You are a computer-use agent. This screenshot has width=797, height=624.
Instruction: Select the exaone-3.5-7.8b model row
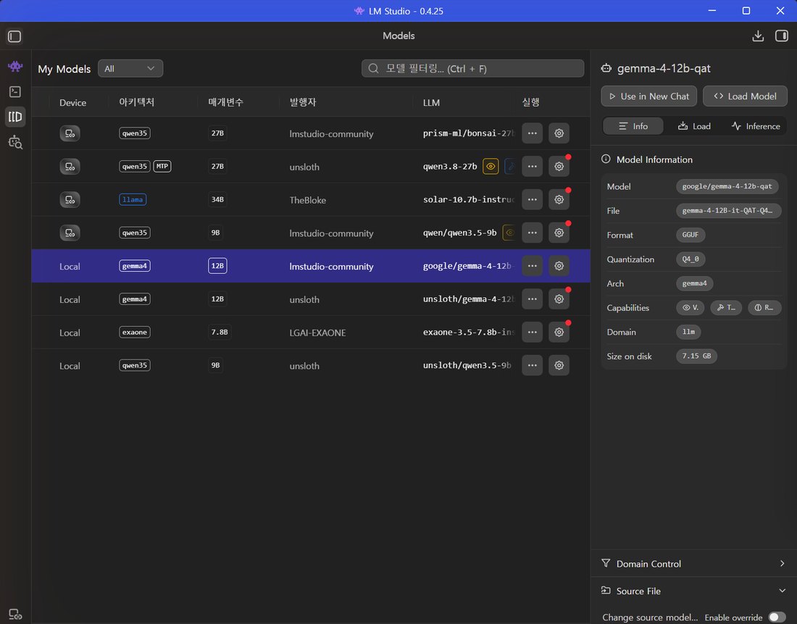(x=311, y=332)
